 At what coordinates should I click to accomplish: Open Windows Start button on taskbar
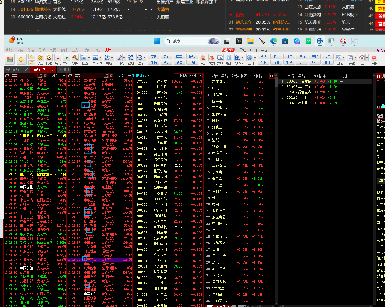157,41
